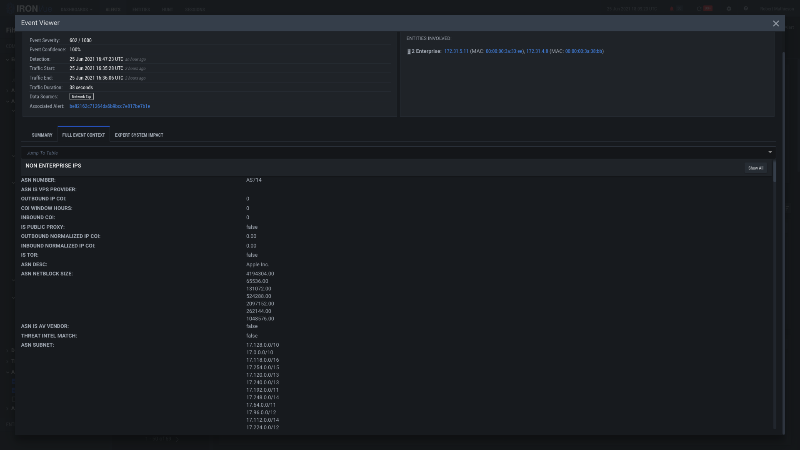
Task: Open the Dashboards dropdown menu
Action: 76,10
